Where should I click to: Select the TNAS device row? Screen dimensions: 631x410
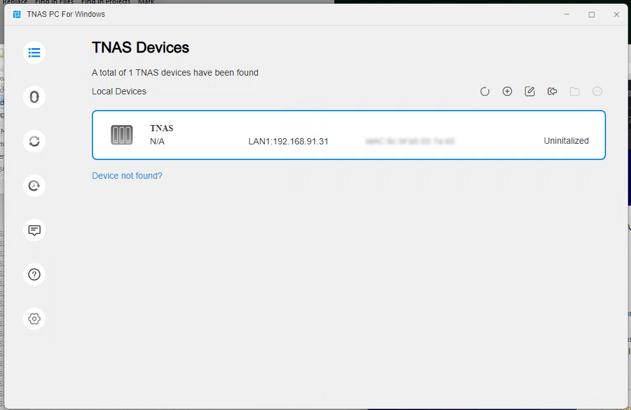349,135
